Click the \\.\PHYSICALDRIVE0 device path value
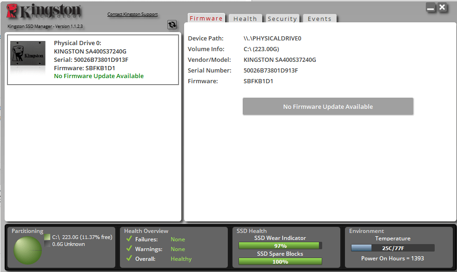The width and height of the screenshot is (457, 272). pyautogui.click(x=272, y=38)
